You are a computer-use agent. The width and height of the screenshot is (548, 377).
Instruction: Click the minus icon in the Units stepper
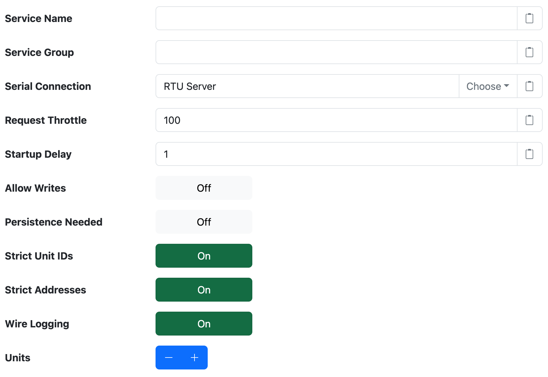coord(169,358)
